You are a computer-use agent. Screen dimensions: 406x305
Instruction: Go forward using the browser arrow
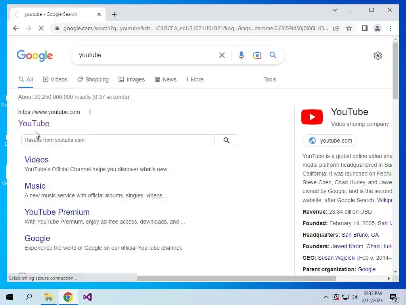click(x=29, y=28)
